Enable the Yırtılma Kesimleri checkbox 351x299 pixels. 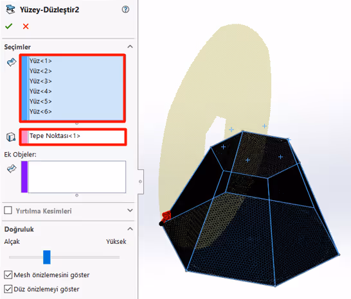(8, 210)
